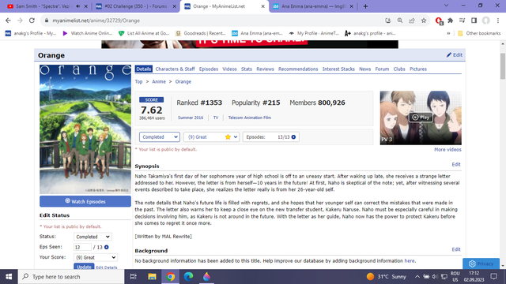Click the plus icon next to Episodes 13/13
Screen dimensions: 506x284
[x=293, y=136]
